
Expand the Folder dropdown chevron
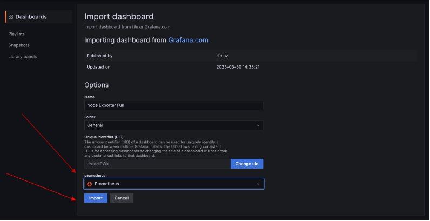[x=258, y=125]
